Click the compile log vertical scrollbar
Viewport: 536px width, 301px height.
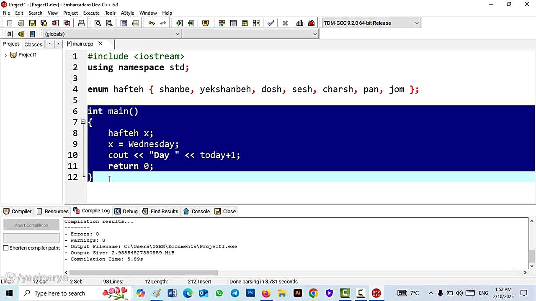click(x=532, y=243)
